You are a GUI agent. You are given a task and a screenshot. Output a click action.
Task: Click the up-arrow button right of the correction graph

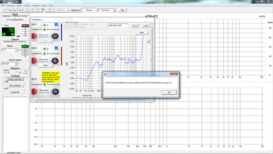(148, 41)
